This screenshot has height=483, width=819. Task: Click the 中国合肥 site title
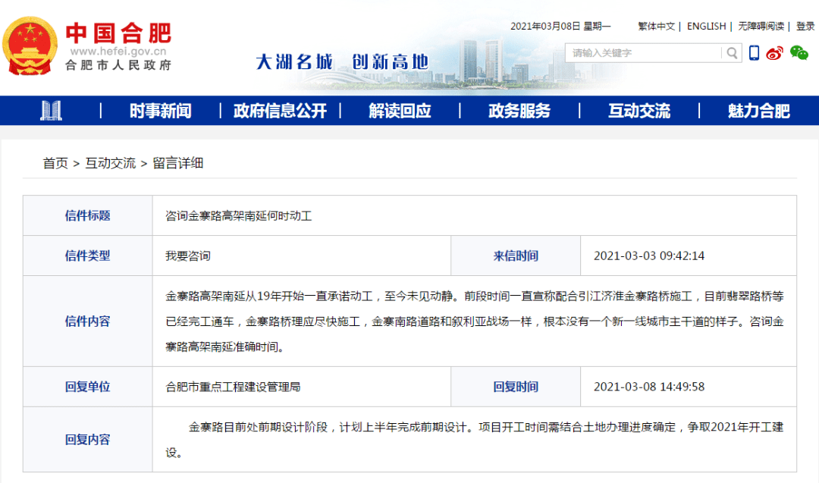point(118,33)
